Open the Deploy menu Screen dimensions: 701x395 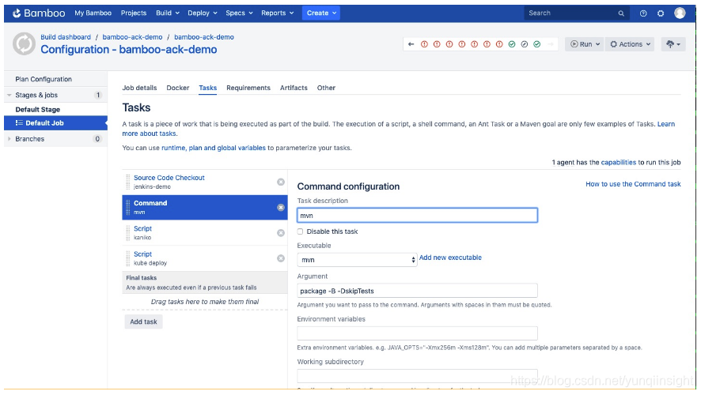click(x=203, y=13)
